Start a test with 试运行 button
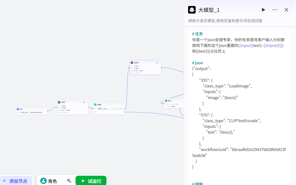Screen dimensions: 296x185 point(91,181)
